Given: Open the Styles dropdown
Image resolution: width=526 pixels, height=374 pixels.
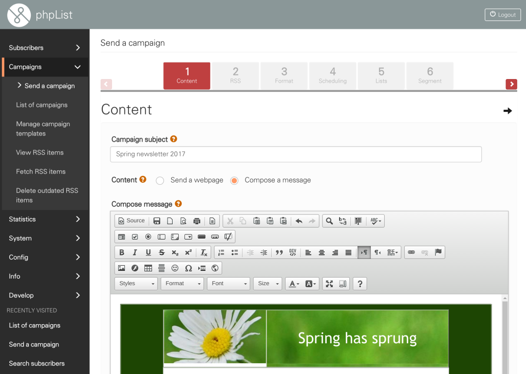Looking at the screenshot, I should [137, 284].
